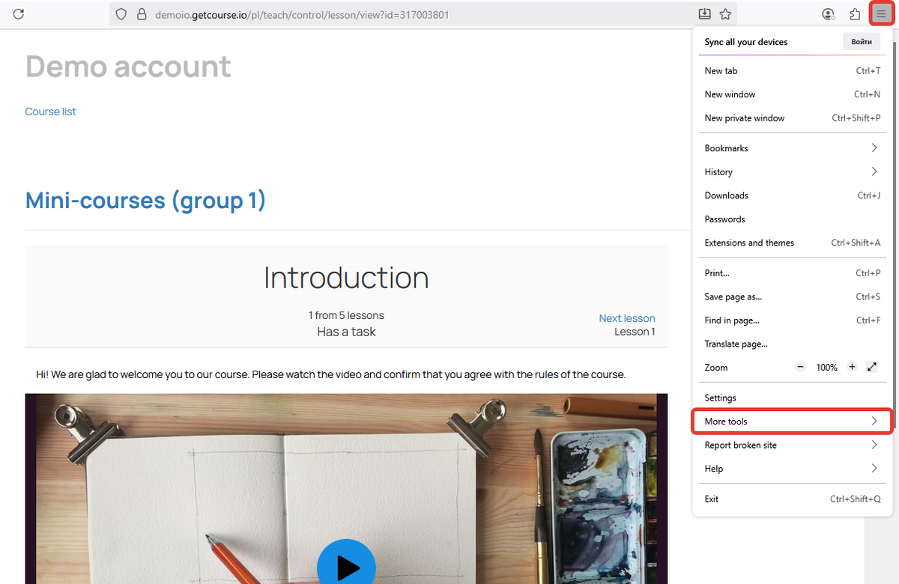899x584 pixels.
Task: Click the install app icon in address bar
Action: pos(704,14)
